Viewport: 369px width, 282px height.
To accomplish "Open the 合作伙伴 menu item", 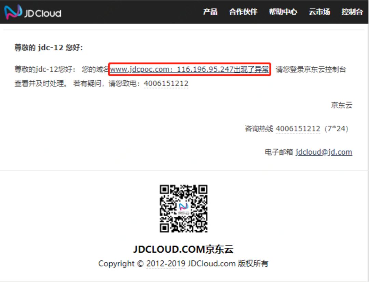I will 243,12.
